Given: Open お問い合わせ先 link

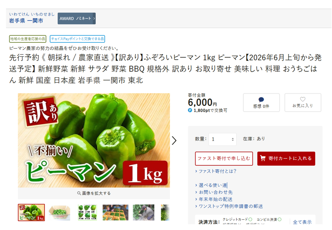Looking at the screenshot, I should 214,192.
